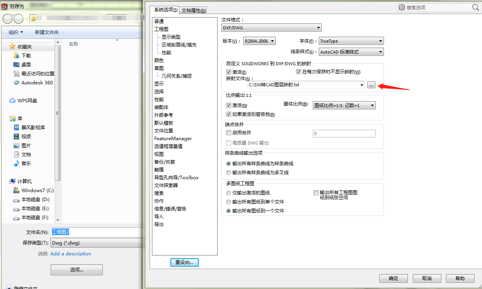The width and height of the screenshot is (482, 289).
Task: Click the 收藏夹 favorites star
Action: (x=12, y=46)
